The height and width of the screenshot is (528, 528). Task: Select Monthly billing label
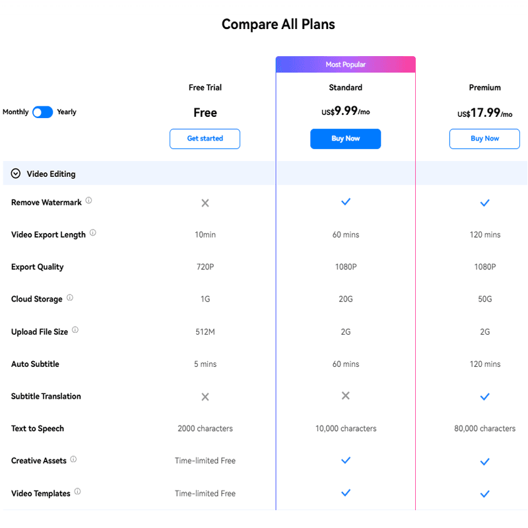16,112
